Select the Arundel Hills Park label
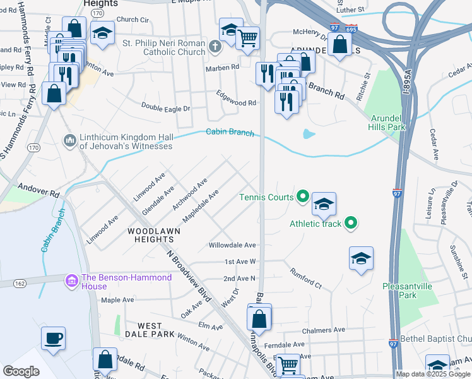 tap(387, 123)
